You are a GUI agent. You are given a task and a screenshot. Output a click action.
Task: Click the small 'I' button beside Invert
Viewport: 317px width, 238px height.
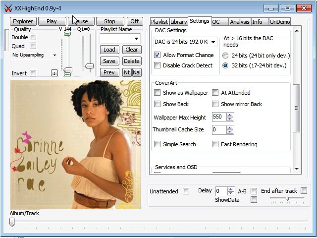coord(54,73)
